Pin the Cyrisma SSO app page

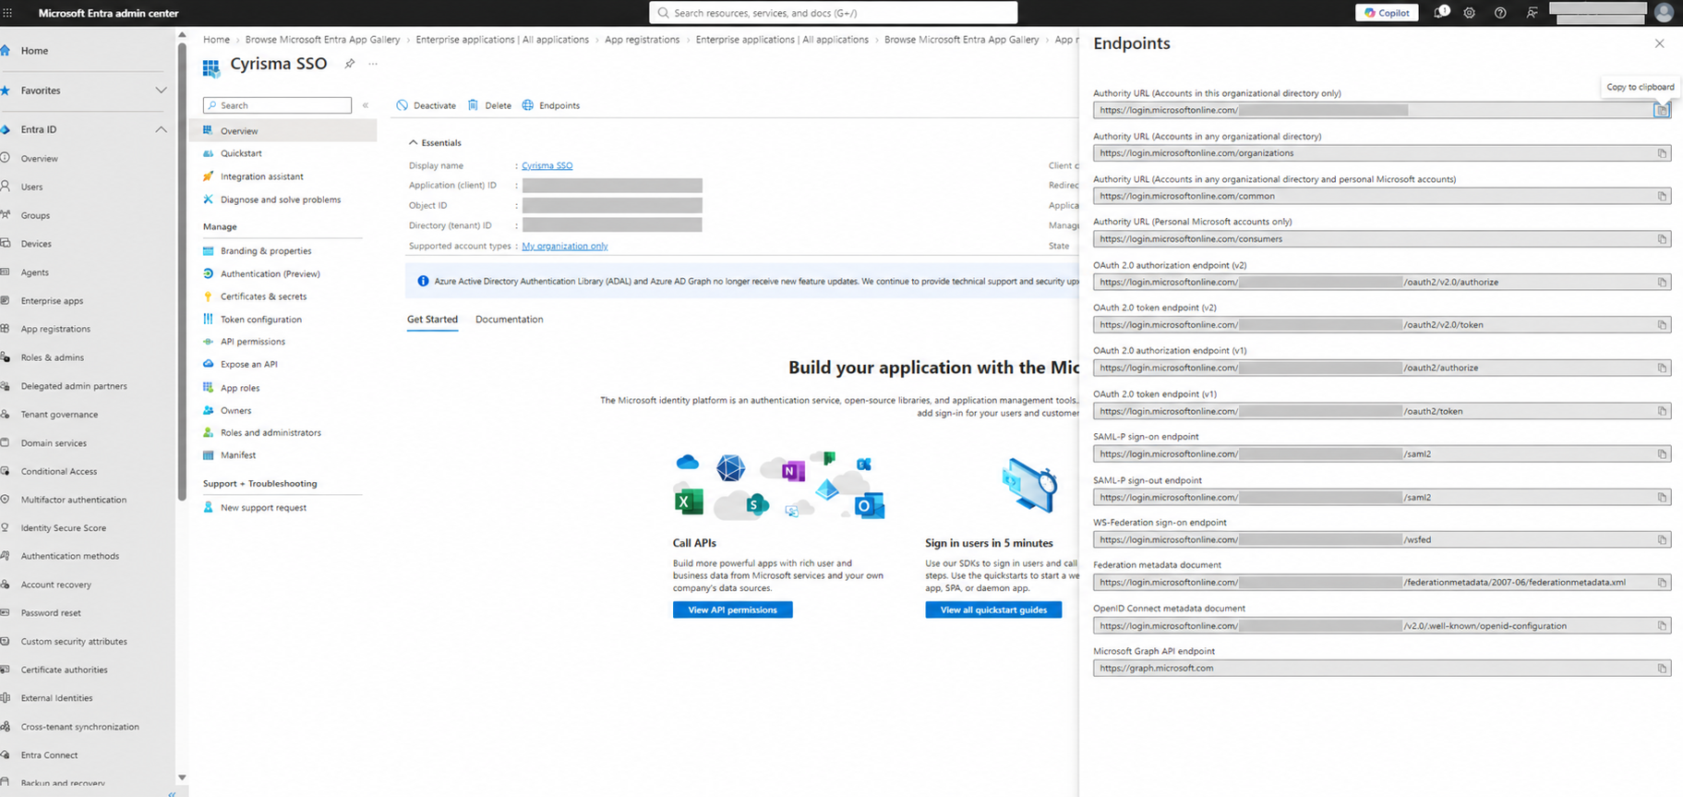tap(349, 64)
